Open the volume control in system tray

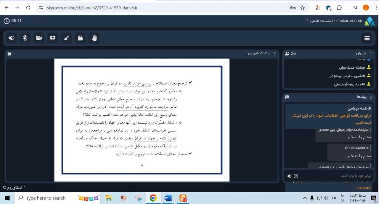[x=327, y=198]
